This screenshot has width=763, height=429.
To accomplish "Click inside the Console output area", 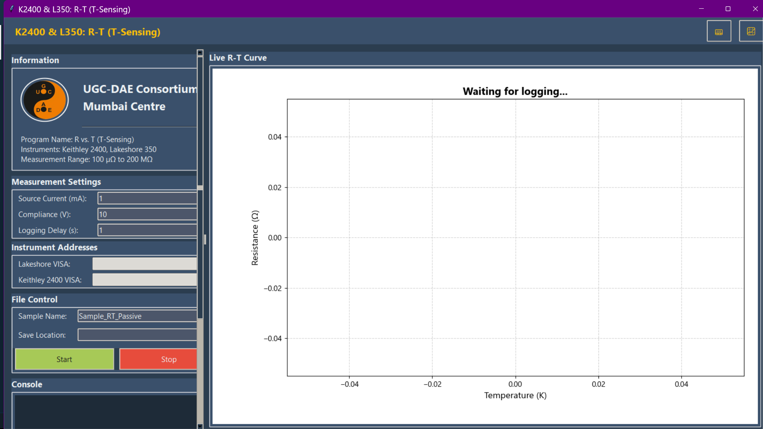I will tap(105, 411).
